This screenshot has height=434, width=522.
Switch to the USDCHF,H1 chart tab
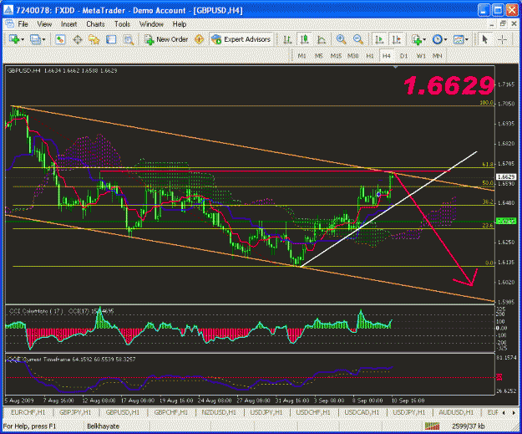click(313, 412)
